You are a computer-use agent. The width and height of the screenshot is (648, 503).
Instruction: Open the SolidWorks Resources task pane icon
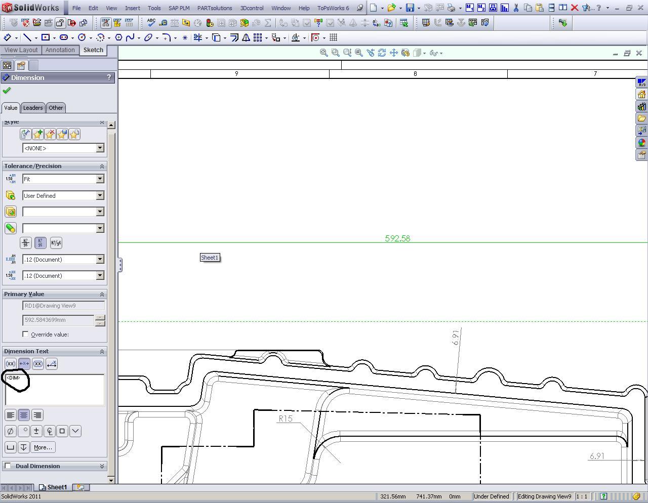pyautogui.click(x=641, y=95)
